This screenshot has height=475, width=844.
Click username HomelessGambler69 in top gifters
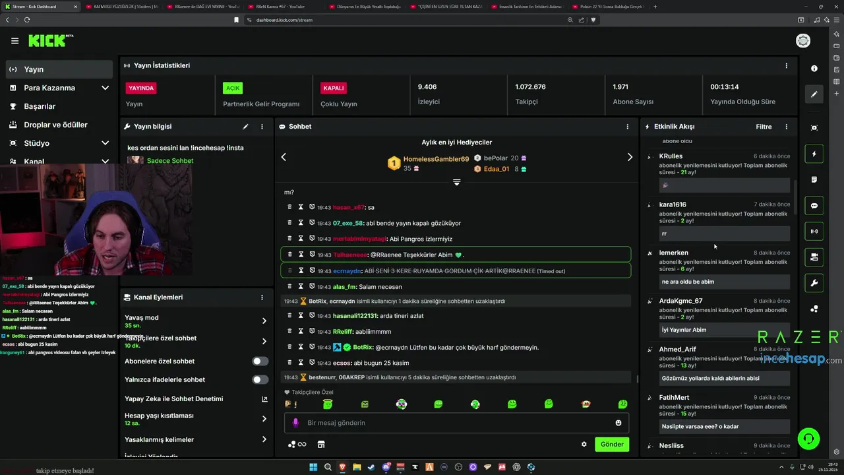tap(436, 159)
